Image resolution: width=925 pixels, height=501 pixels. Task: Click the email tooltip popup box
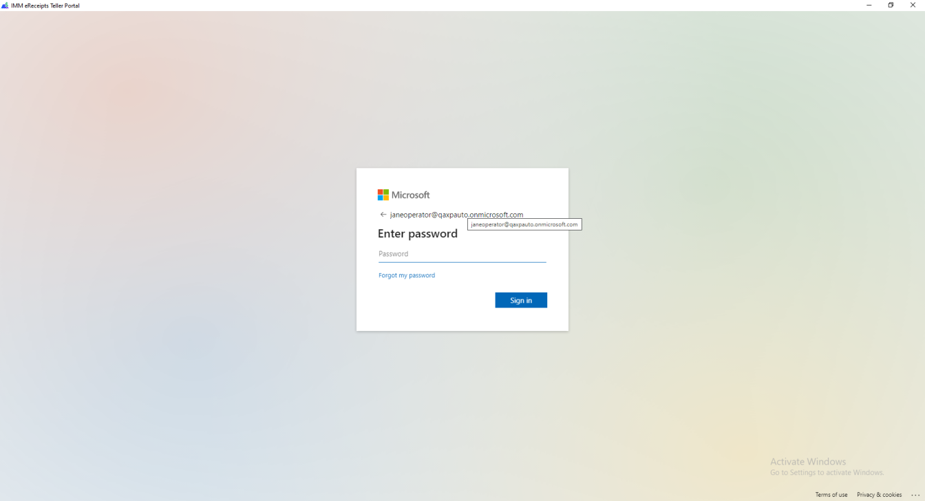pyautogui.click(x=524, y=224)
